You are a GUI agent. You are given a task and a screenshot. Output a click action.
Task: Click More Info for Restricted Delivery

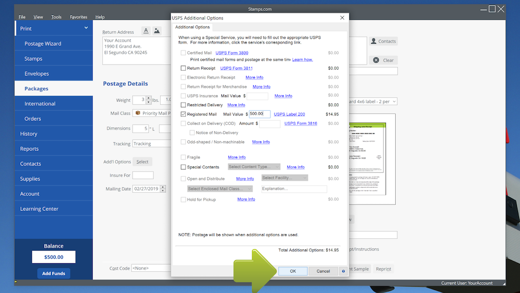click(236, 105)
